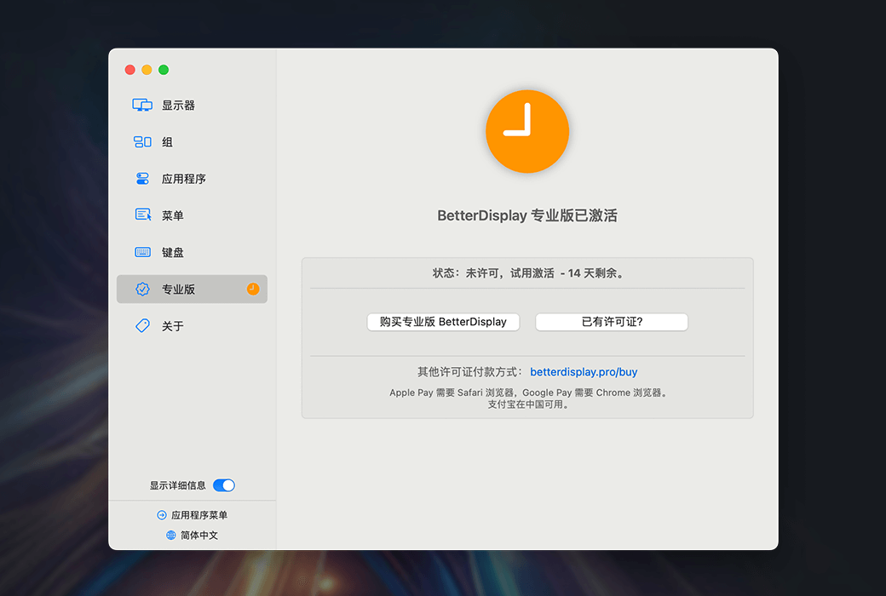The width and height of the screenshot is (886, 596).
Task: Open the betterdisplay.pro/buy link
Action: click(584, 372)
